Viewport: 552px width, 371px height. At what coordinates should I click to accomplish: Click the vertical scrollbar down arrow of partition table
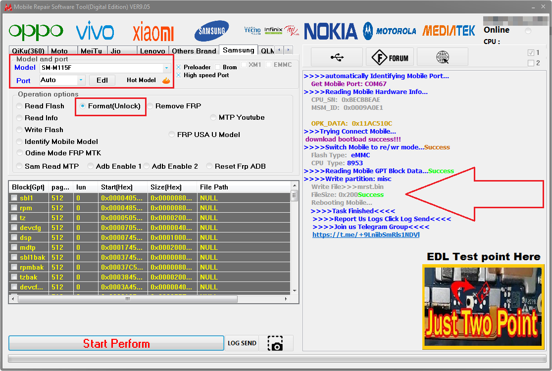[x=294, y=291]
